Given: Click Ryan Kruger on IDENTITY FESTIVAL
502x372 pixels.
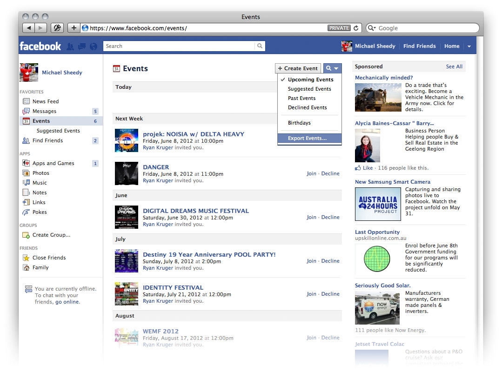Looking at the screenshot, I should tap(158, 301).
